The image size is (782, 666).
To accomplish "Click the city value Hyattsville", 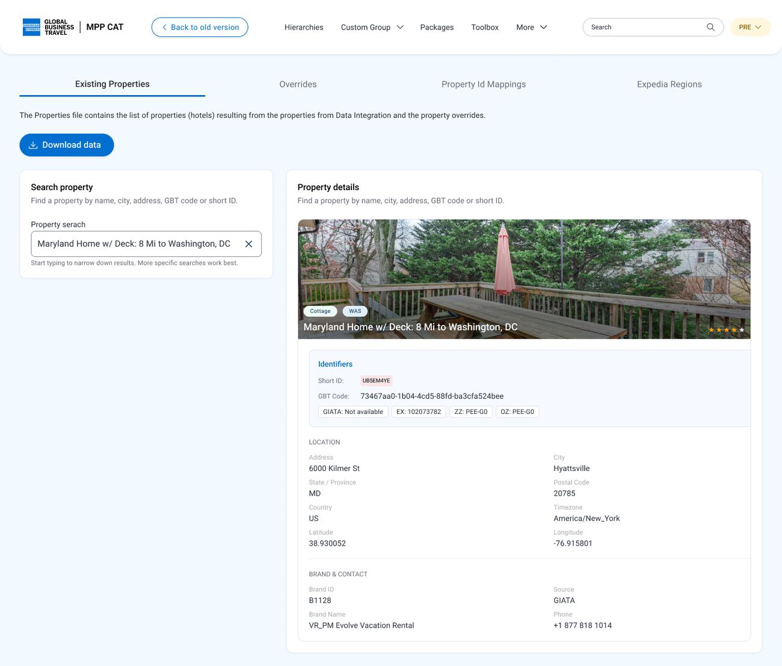I will coord(571,469).
